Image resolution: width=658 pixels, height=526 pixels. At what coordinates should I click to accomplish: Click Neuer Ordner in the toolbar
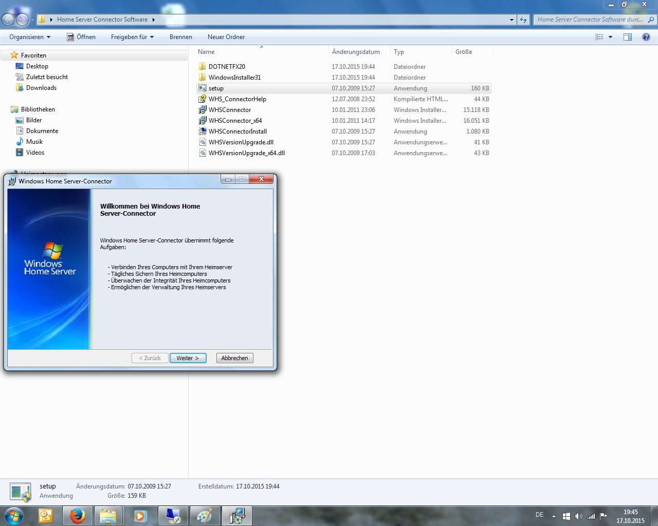[226, 37]
